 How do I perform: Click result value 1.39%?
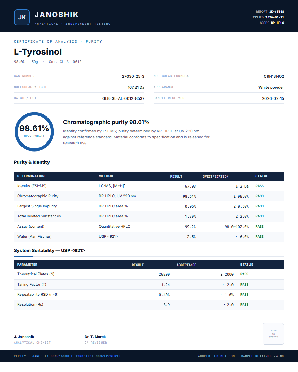click(190, 216)
